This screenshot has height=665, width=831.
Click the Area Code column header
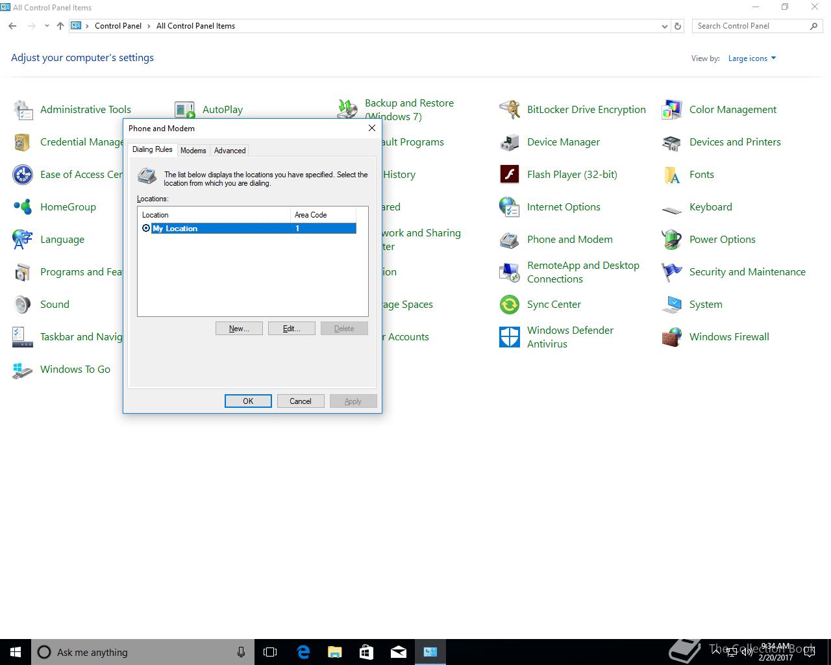(x=323, y=215)
